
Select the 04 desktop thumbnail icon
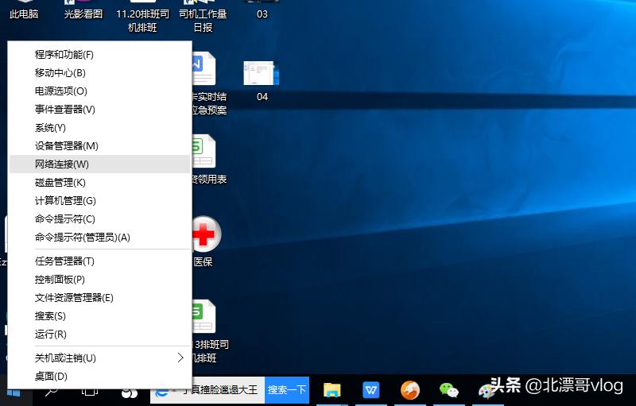(261, 73)
